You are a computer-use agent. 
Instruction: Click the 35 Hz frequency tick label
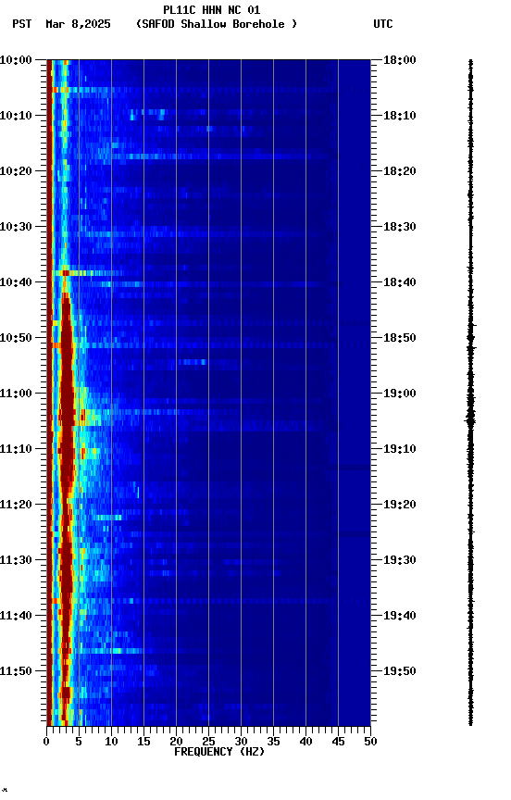point(273,742)
